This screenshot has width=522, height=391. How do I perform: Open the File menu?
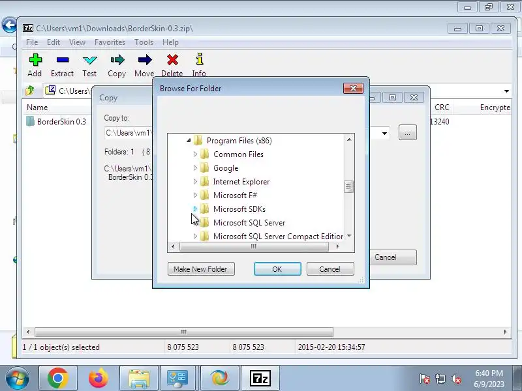click(32, 42)
